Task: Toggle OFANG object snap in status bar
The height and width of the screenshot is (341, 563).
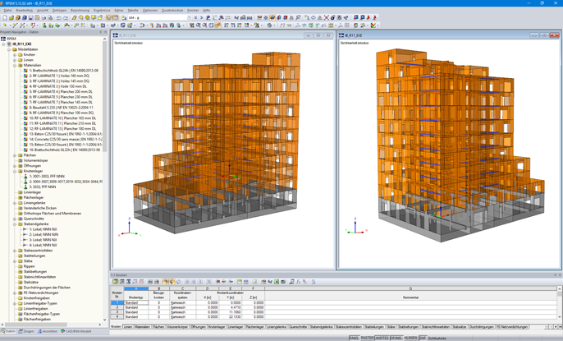Action: [x=396, y=339]
